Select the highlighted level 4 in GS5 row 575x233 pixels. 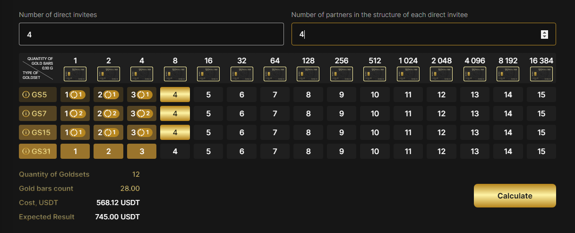[x=175, y=95]
